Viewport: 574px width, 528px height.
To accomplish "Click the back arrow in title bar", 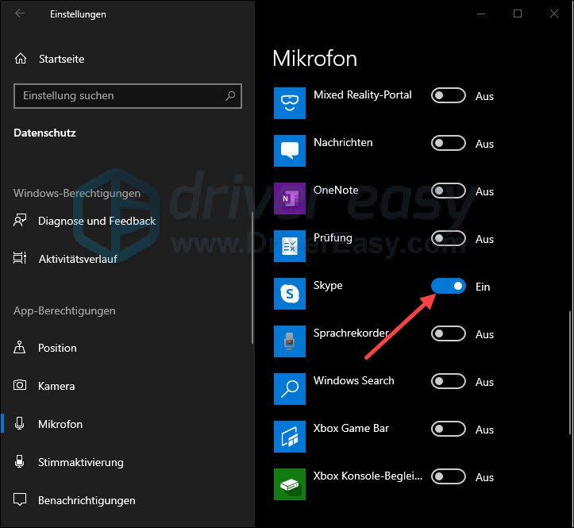I will [x=20, y=14].
